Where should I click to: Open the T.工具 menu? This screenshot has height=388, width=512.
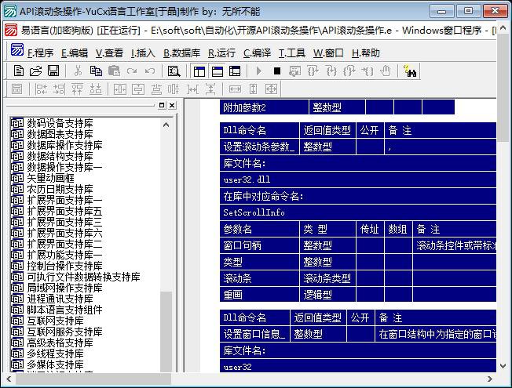pyautogui.click(x=292, y=53)
